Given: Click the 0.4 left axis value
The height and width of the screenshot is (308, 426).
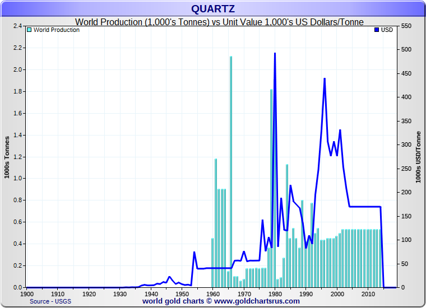Looking at the screenshot, I should (x=18, y=244).
